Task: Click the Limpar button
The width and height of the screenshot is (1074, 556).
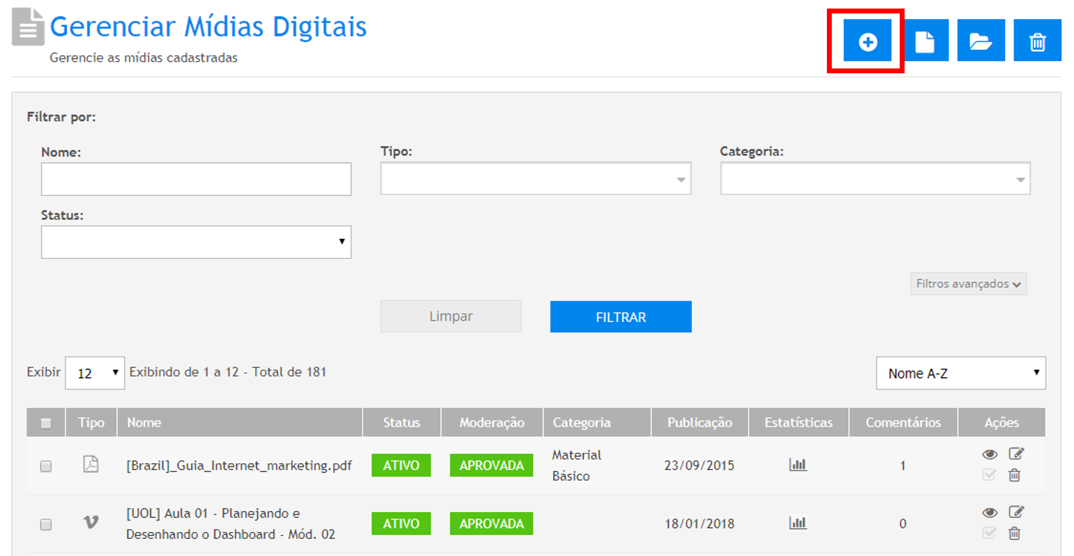Action: pos(451,316)
